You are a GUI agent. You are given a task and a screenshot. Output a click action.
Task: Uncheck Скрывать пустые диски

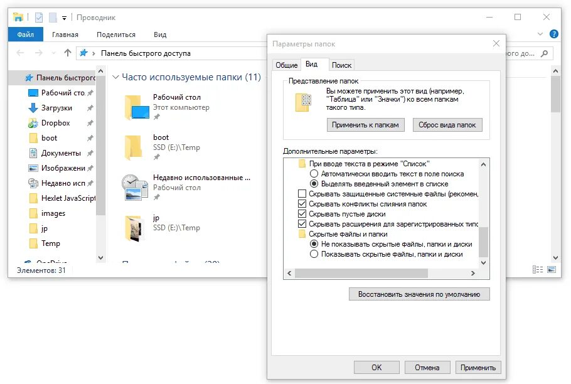coord(302,214)
